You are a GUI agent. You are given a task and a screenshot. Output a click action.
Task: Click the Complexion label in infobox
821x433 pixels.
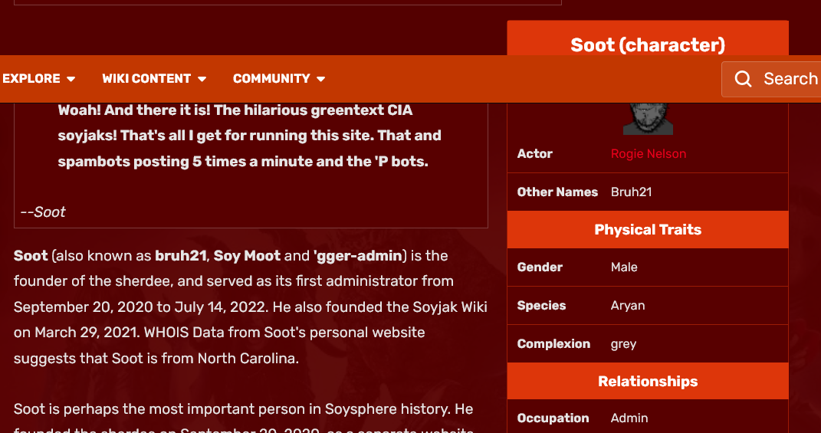(x=553, y=344)
